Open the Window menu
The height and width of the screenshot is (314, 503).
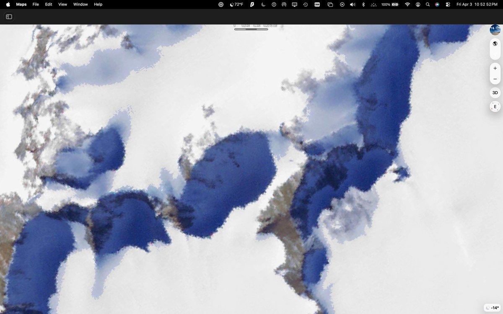[80, 4]
